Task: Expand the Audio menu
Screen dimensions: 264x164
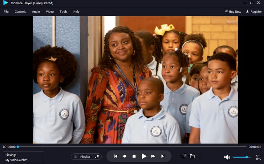Action: 36,12
